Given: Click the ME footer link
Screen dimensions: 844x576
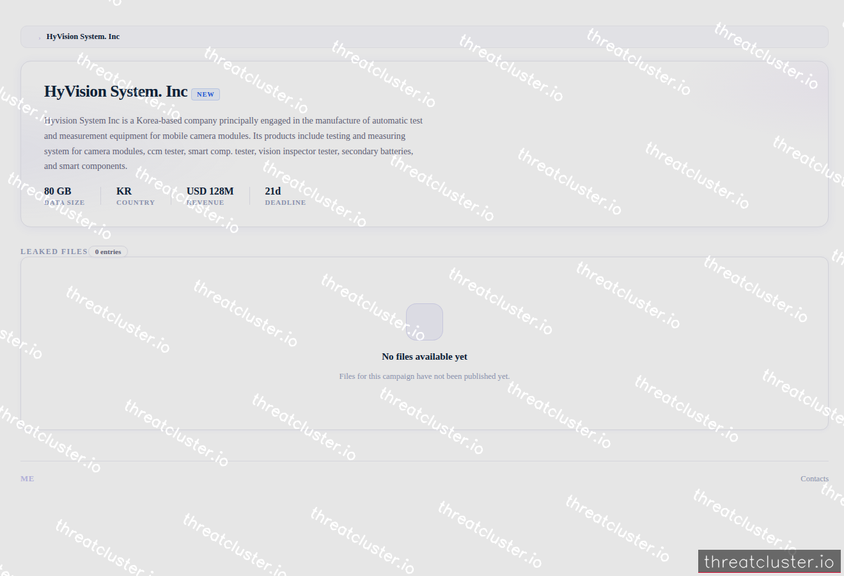Looking at the screenshot, I should pyautogui.click(x=27, y=479).
